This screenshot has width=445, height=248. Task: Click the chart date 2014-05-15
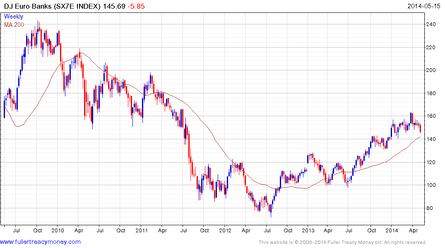click(424, 6)
